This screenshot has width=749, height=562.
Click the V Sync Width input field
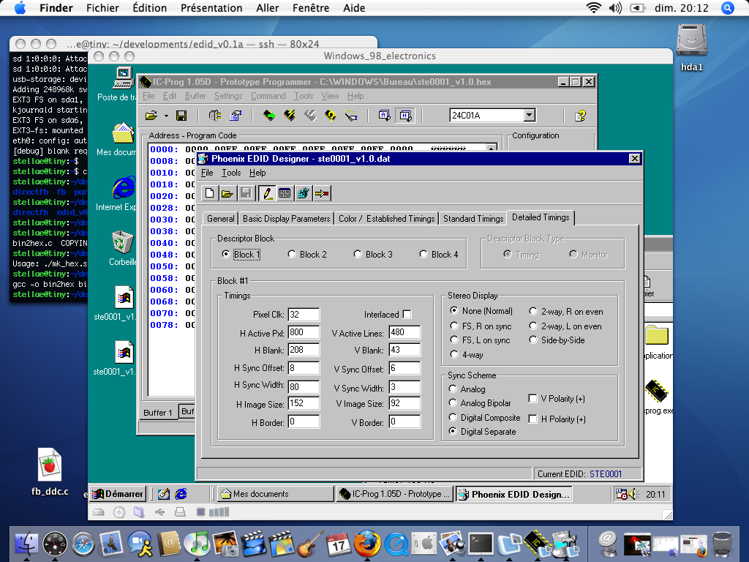[404, 387]
